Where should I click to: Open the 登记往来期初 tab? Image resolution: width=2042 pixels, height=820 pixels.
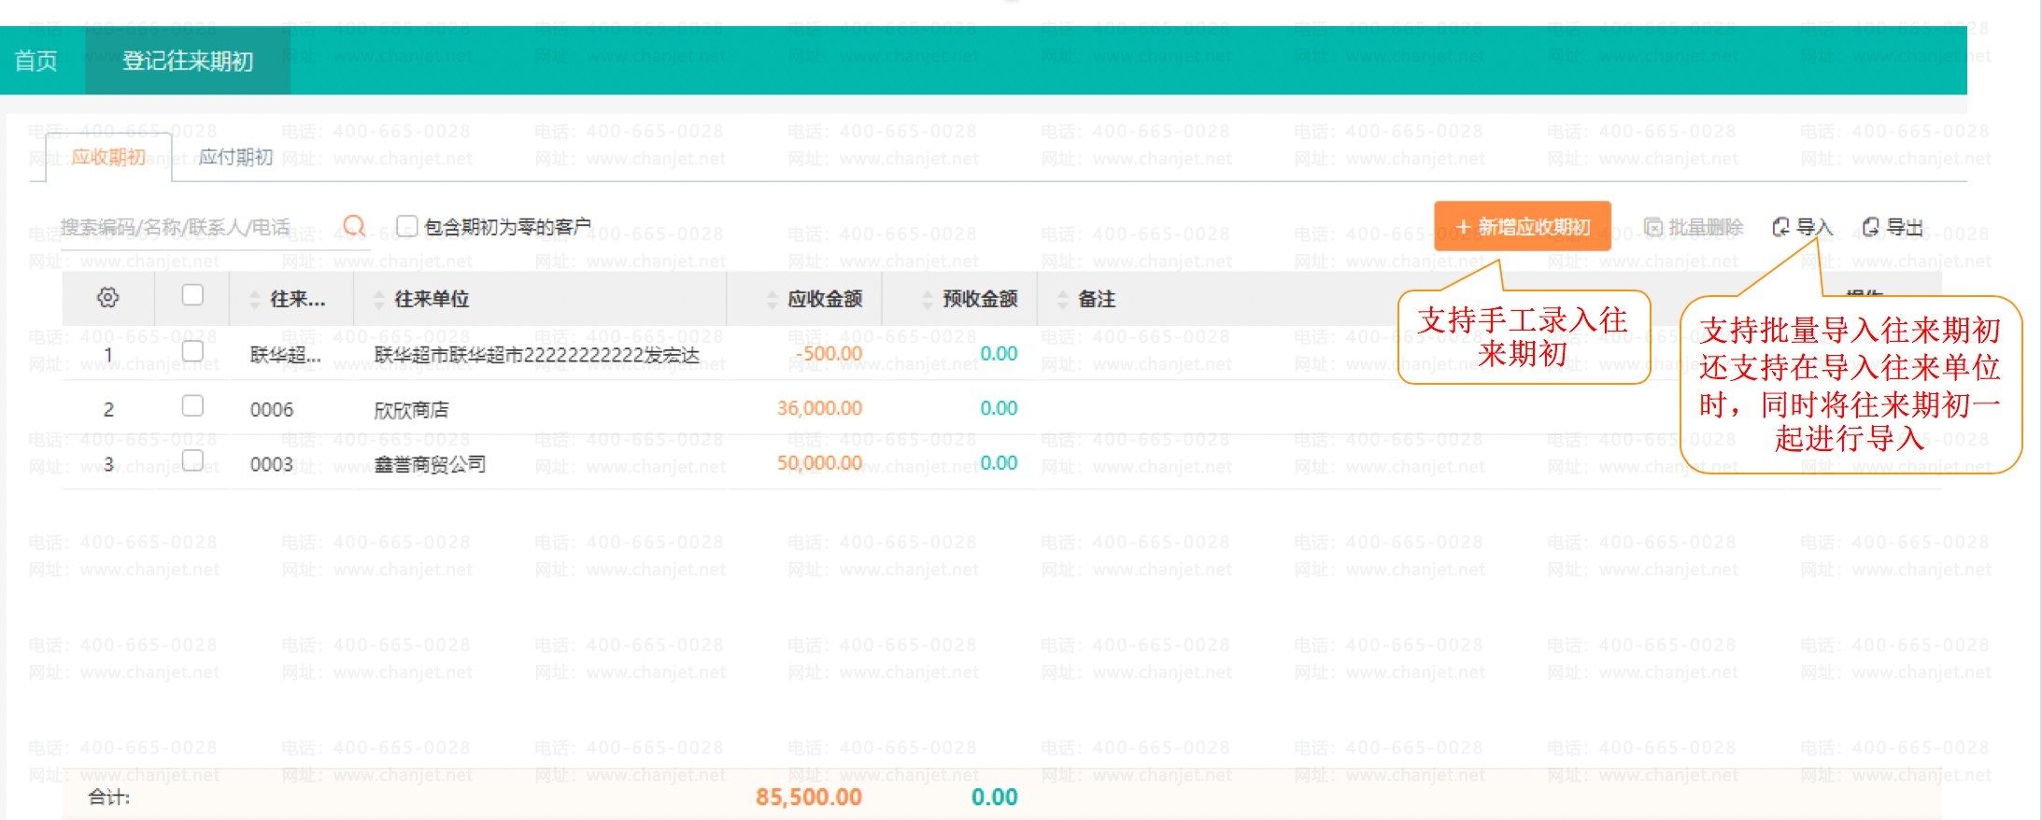point(188,62)
